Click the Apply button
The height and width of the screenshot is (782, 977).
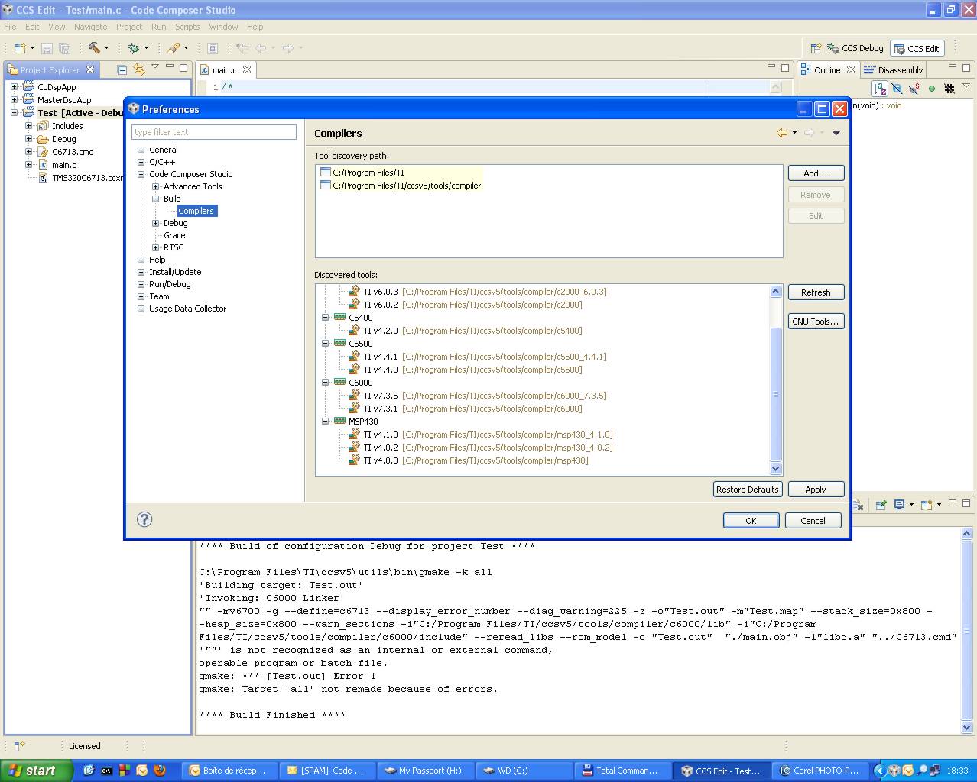(x=816, y=490)
